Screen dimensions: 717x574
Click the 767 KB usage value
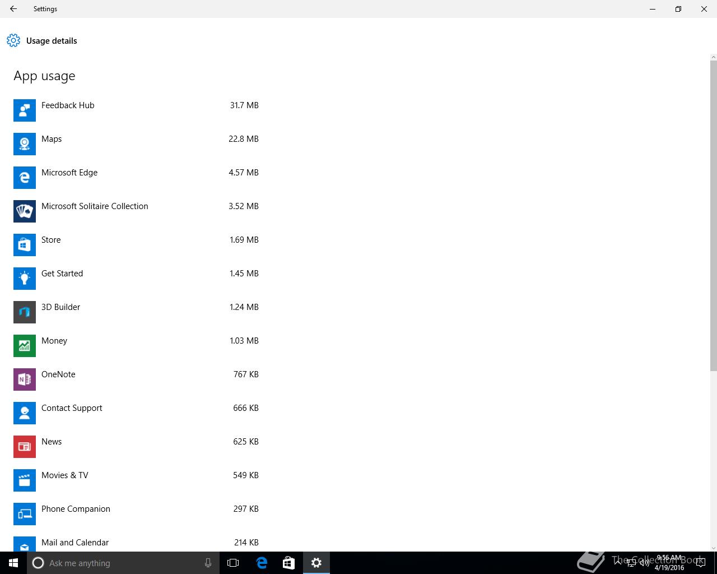246,374
